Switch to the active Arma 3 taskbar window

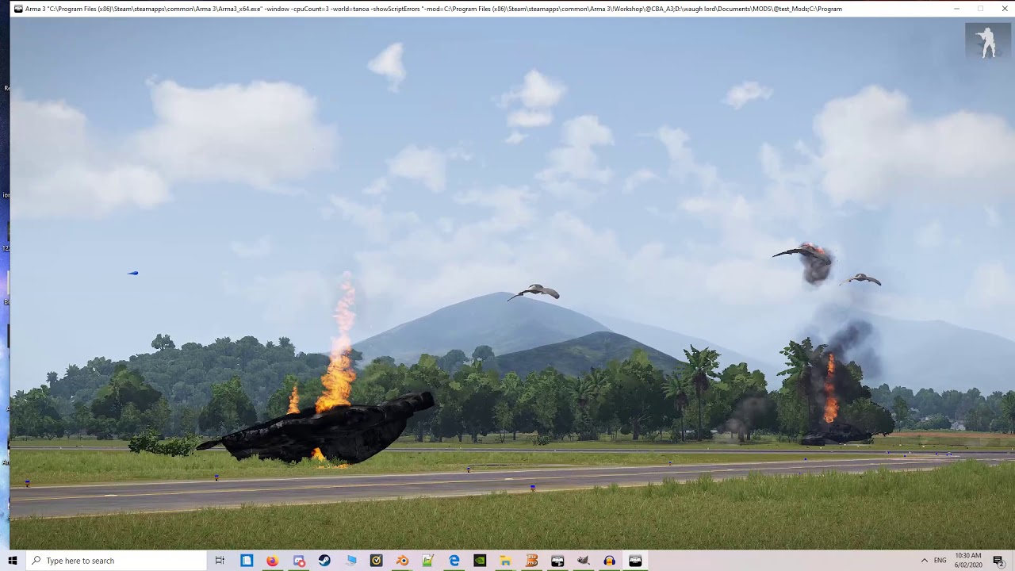tap(635, 561)
